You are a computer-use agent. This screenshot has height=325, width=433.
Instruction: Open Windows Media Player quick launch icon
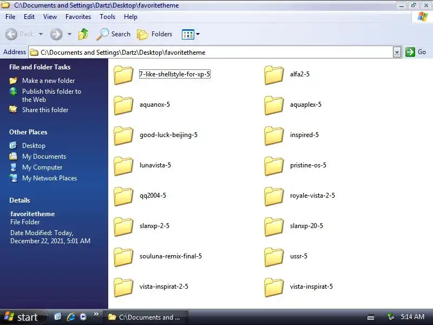tap(83, 317)
